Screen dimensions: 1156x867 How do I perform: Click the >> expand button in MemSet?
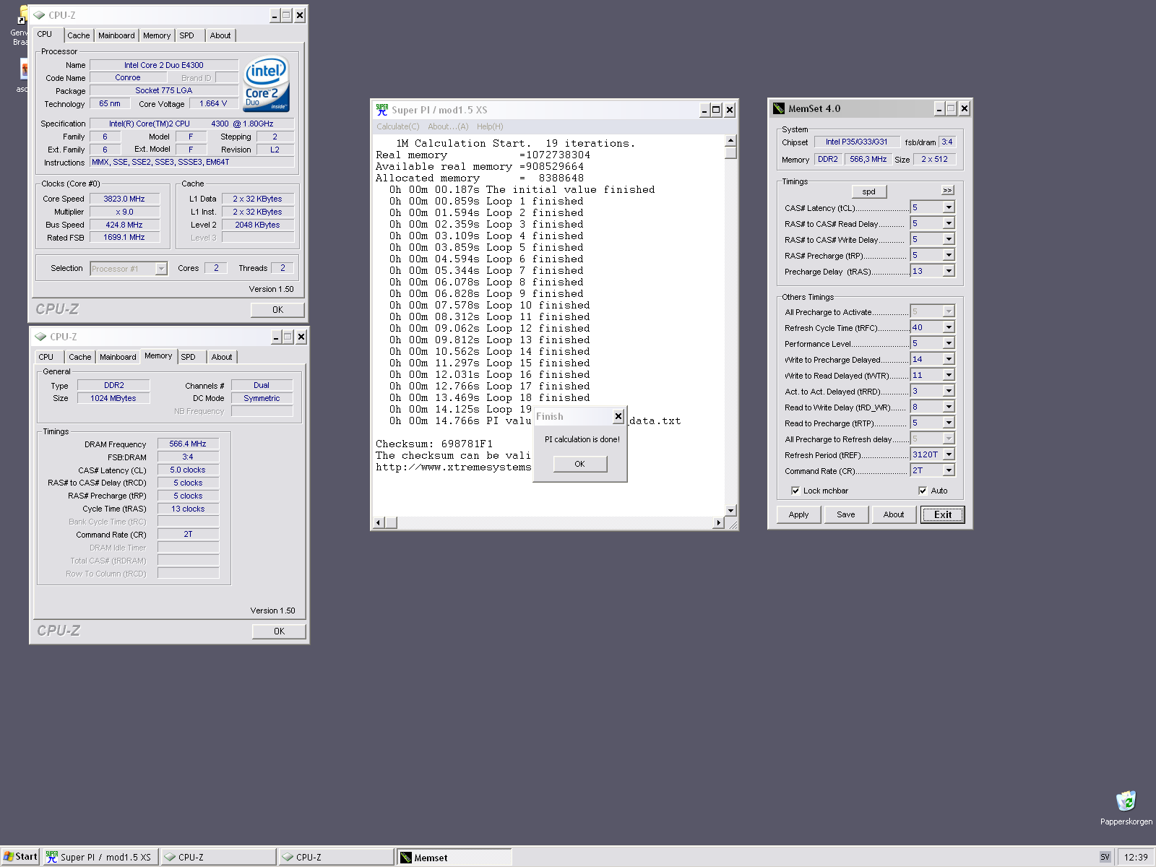(x=948, y=191)
